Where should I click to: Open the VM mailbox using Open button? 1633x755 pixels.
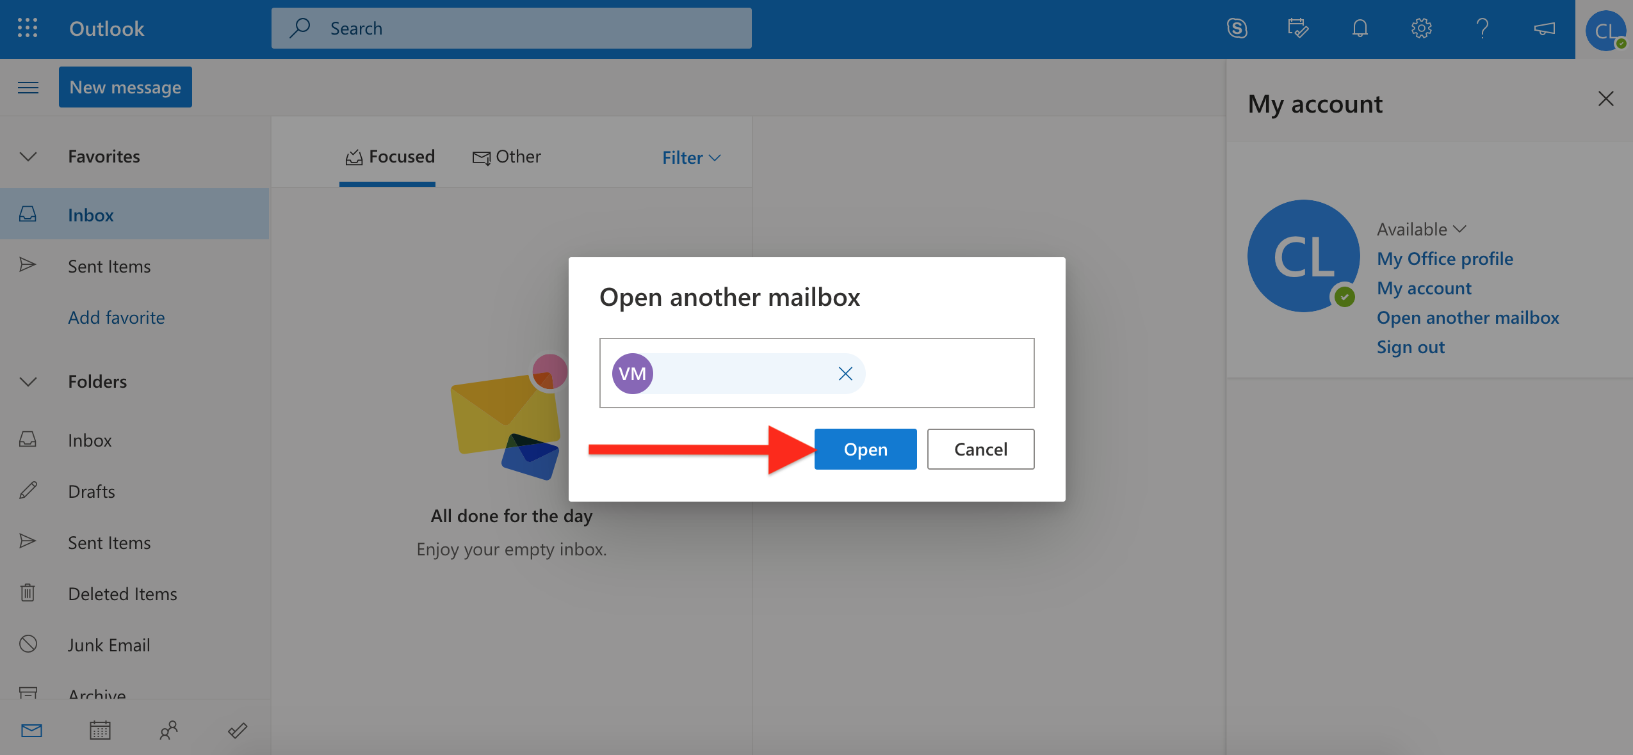click(865, 449)
